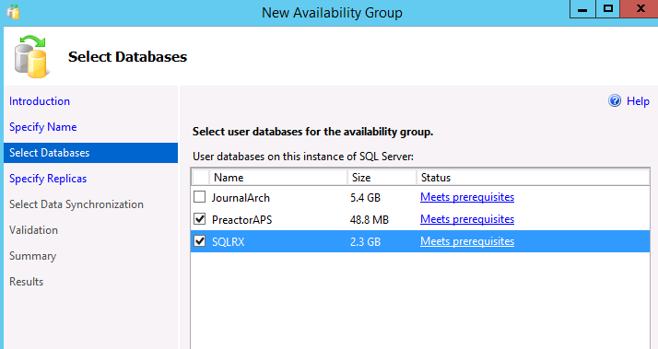Maximize the New Availability Group window
This screenshot has width=658, height=349.
[x=607, y=9]
